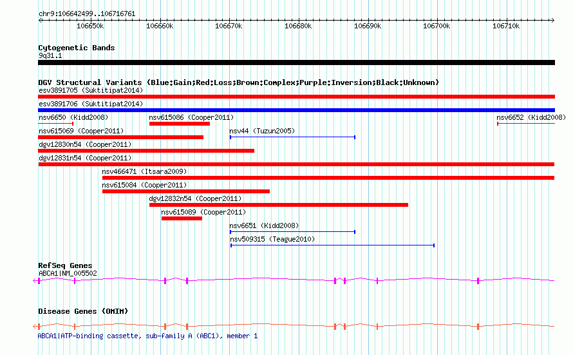Click the Cytogenetic Bands track title

click(x=77, y=48)
